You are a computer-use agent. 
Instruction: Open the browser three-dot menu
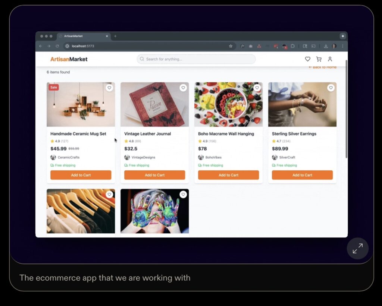[x=342, y=46]
